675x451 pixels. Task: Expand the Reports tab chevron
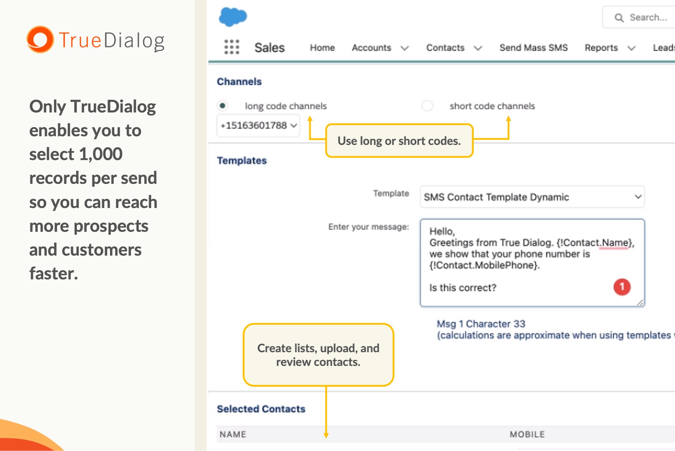tap(631, 48)
